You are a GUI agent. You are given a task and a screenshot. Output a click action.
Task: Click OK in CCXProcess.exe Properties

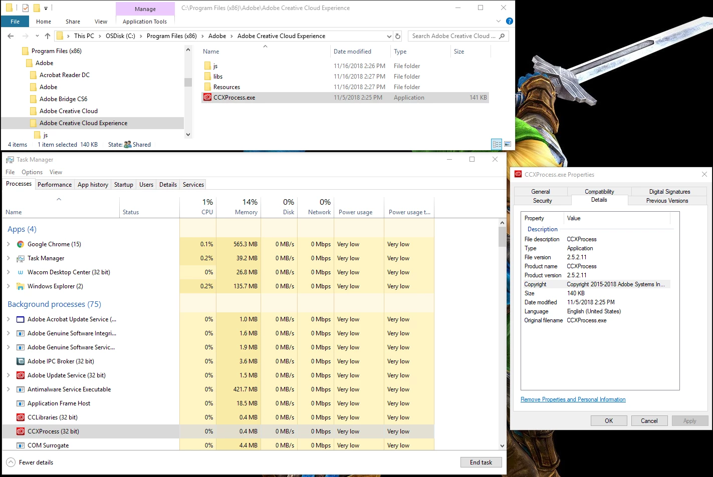609,421
